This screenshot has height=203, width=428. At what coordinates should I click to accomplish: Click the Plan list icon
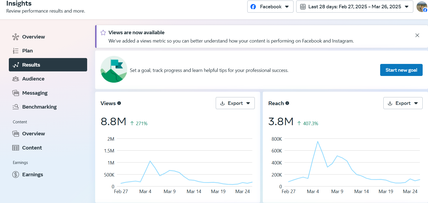coord(16,51)
